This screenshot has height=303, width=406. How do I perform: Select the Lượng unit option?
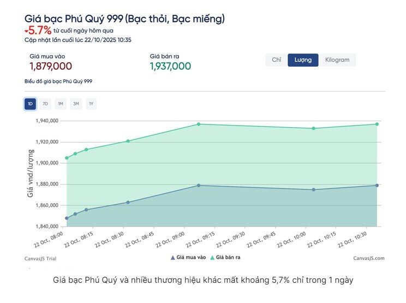click(303, 60)
